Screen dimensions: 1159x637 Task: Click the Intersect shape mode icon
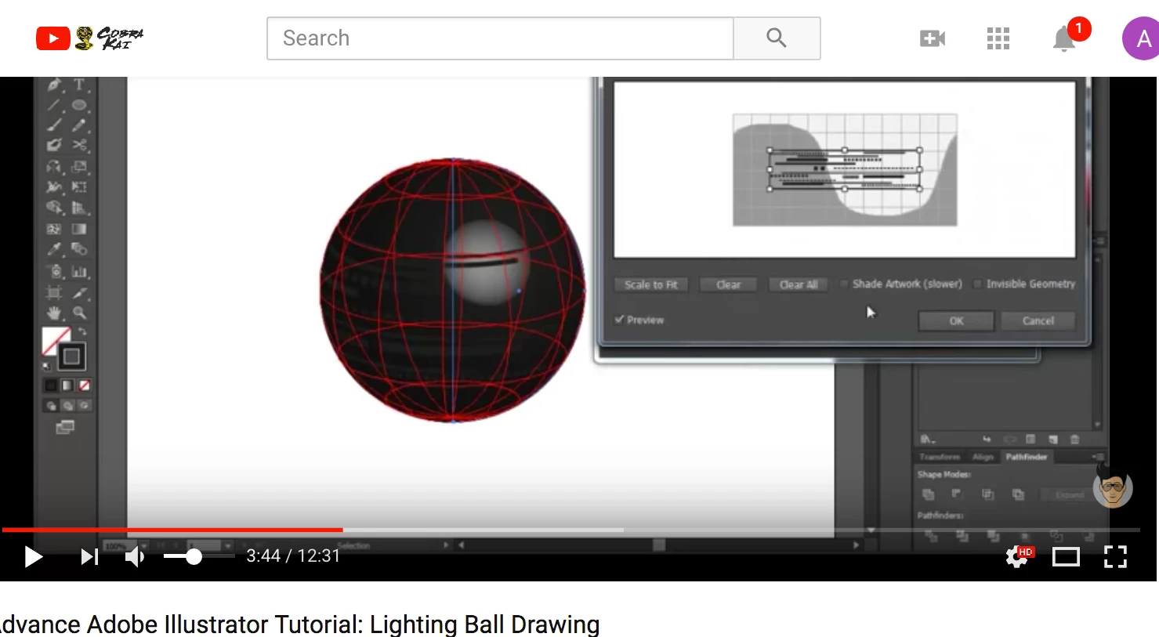pyautogui.click(x=988, y=494)
